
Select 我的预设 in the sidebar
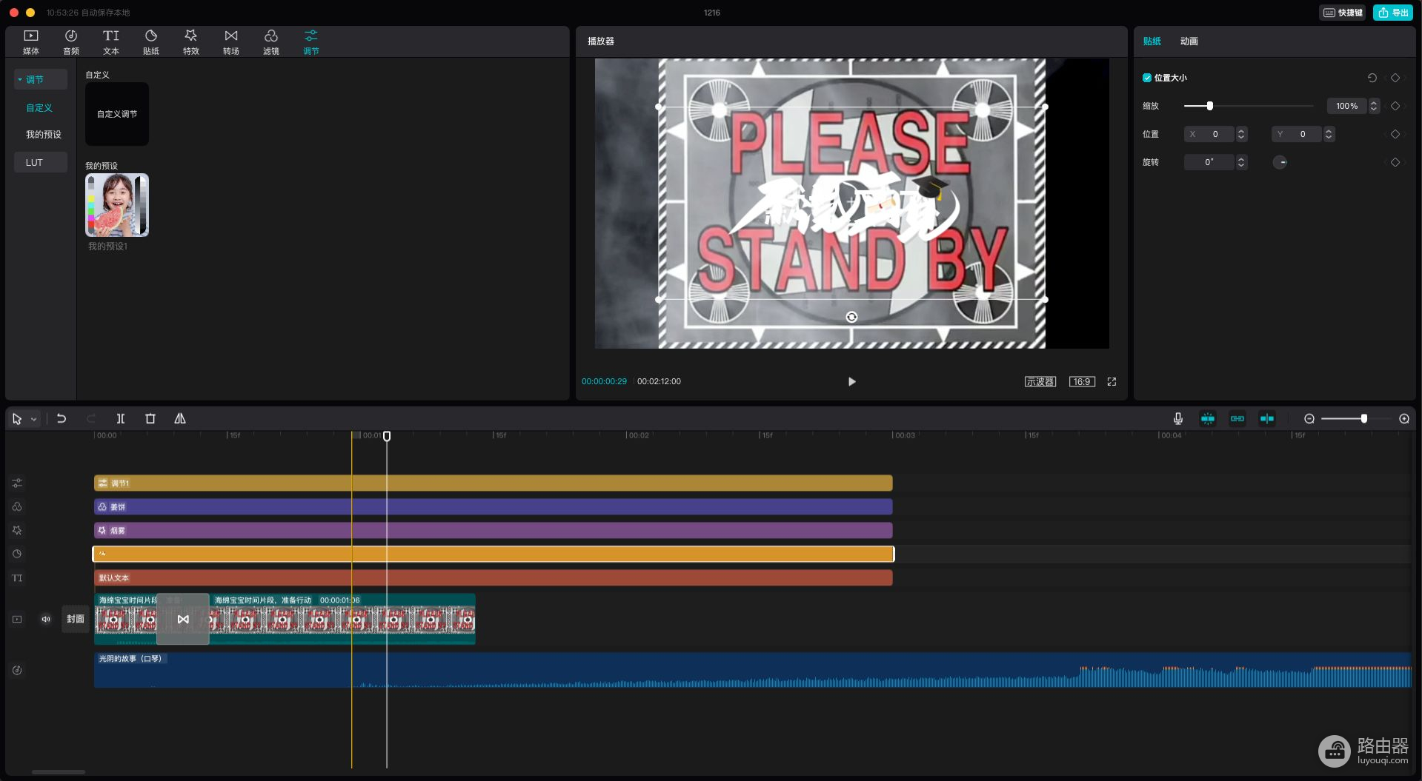44,135
